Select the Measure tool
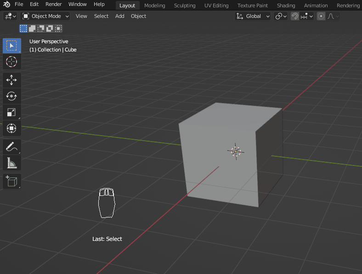The image size is (362, 274). click(11, 163)
